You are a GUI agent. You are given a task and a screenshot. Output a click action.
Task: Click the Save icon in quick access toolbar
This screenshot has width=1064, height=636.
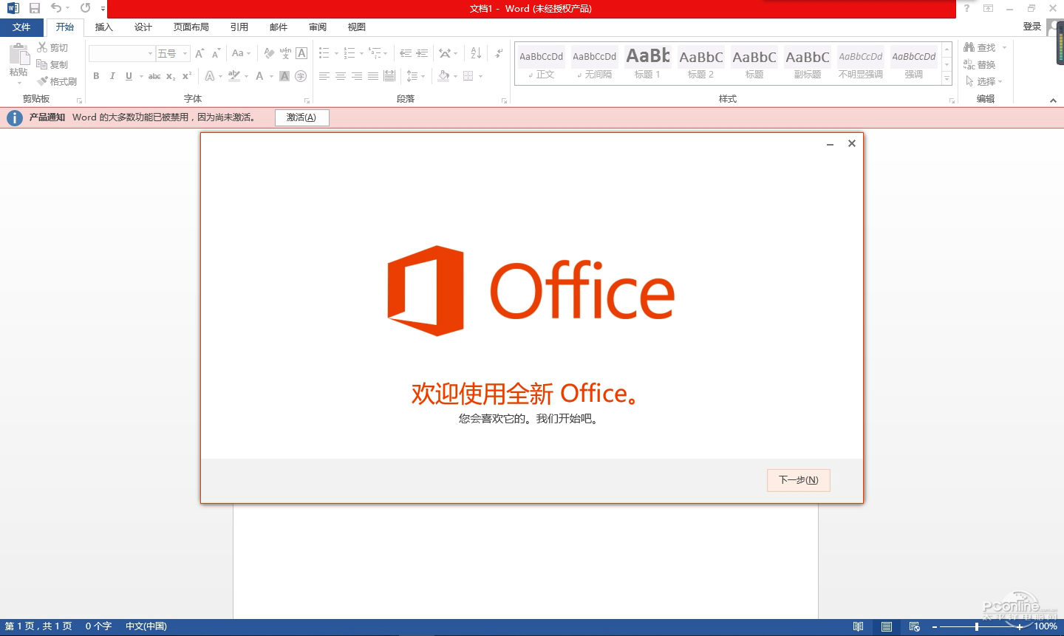click(x=35, y=8)
